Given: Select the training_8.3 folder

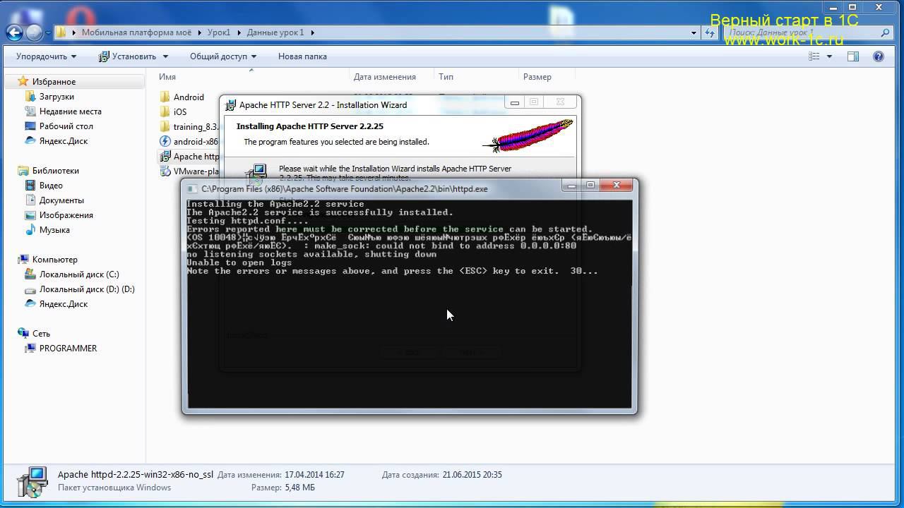Looking at the screenshot, I should 196,127.
